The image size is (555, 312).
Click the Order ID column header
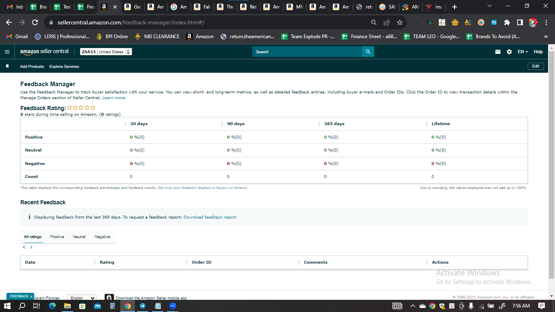click(x=202, y=262)
